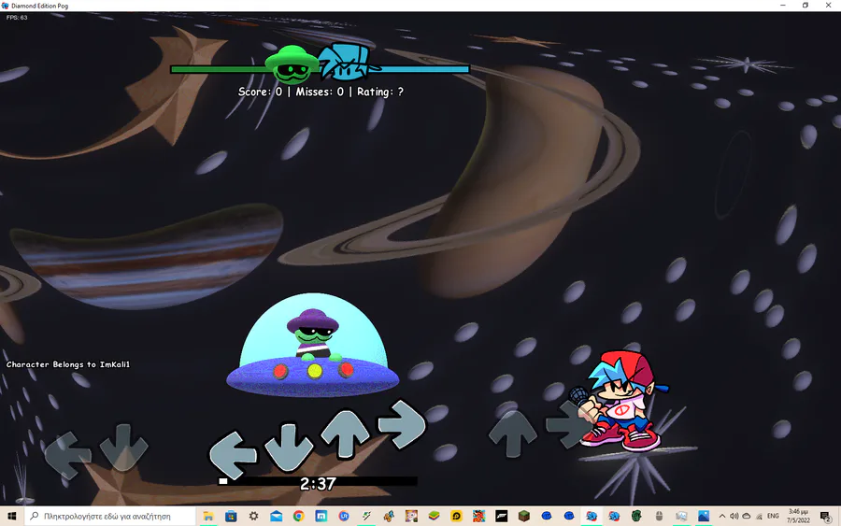Open the clock showing 7/5/2022
This screenshot has height=526, width=841.
pos(798,516)
